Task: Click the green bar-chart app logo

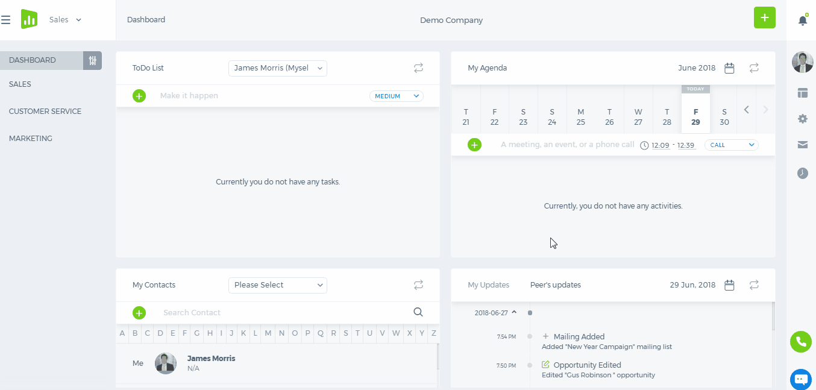Action: coord(29,19)
